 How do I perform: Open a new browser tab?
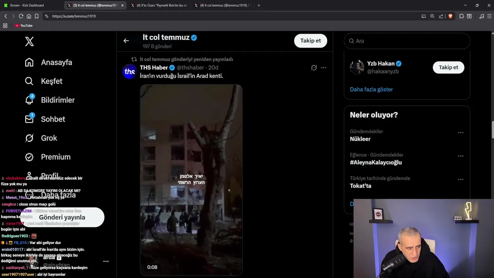point(259,5)
